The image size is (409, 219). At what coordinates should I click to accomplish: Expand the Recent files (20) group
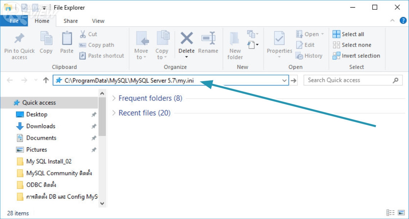click(114, 113)
